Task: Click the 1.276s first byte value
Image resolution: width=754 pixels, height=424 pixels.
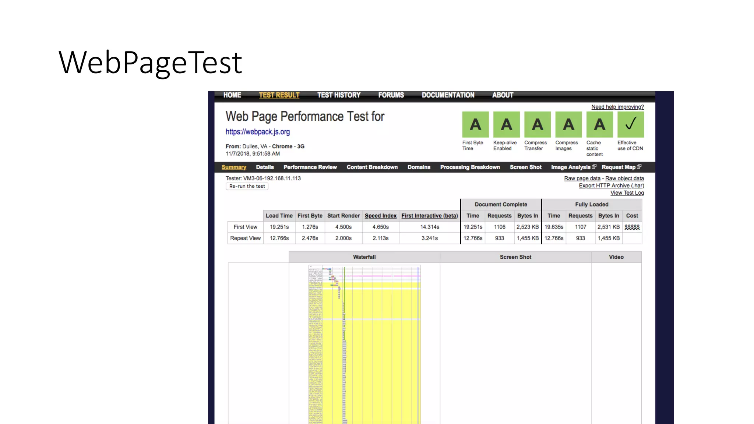Action: tap(310, 227)
